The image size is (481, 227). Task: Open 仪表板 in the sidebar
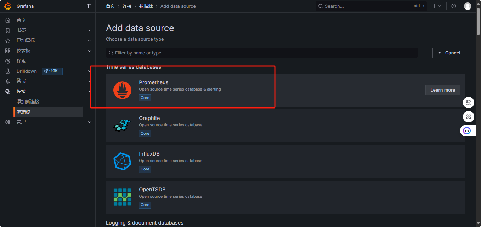(23, 51)
